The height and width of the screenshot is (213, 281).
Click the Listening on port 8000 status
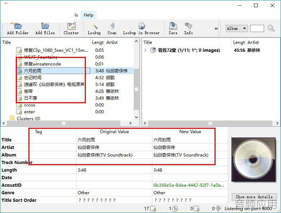248,209
